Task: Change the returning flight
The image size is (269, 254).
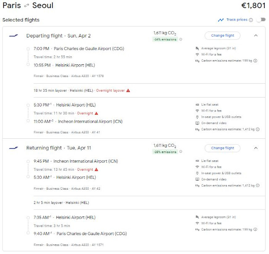Action: (x=222, y=148)
